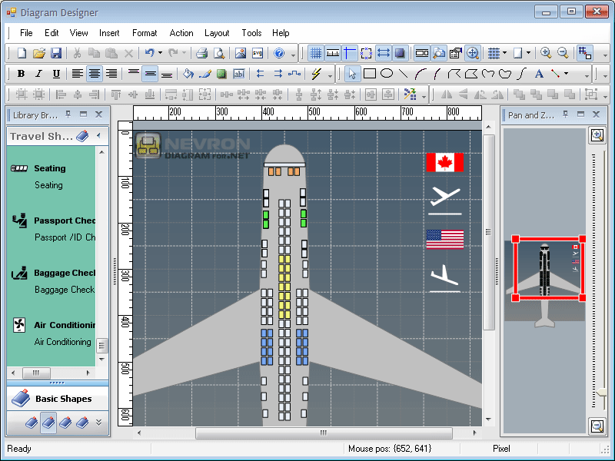This screenshot has height=461, width=615.
Task: Toggle Bold text formatting
Action: [x=21, y=73]
